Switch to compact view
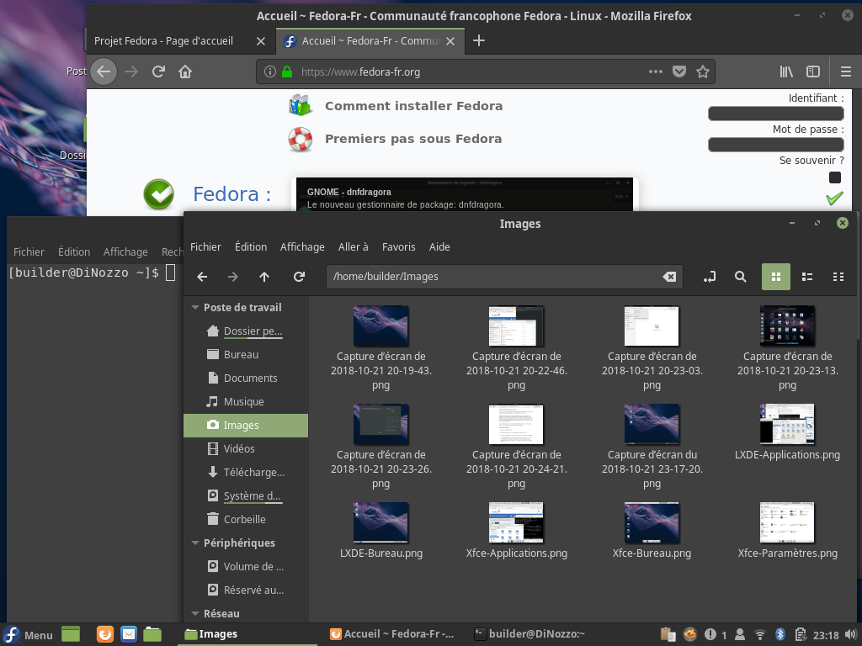862x646 pixels. (838, 277)
